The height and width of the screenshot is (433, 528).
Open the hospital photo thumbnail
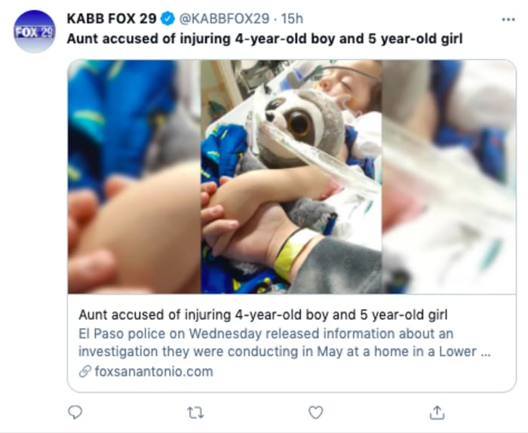(292, 177)
